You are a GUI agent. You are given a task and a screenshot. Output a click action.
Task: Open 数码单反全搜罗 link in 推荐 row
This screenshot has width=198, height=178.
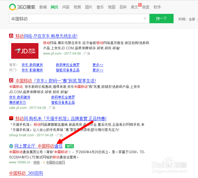point(68,65)
